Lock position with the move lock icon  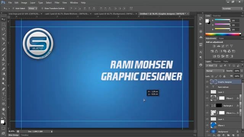click(220, 76)
